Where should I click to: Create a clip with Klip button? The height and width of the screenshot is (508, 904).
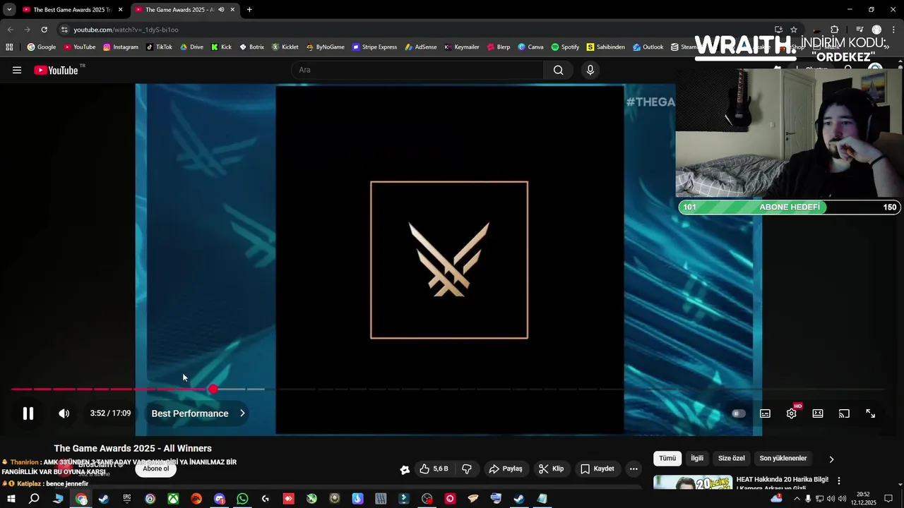tap(551, 468)
